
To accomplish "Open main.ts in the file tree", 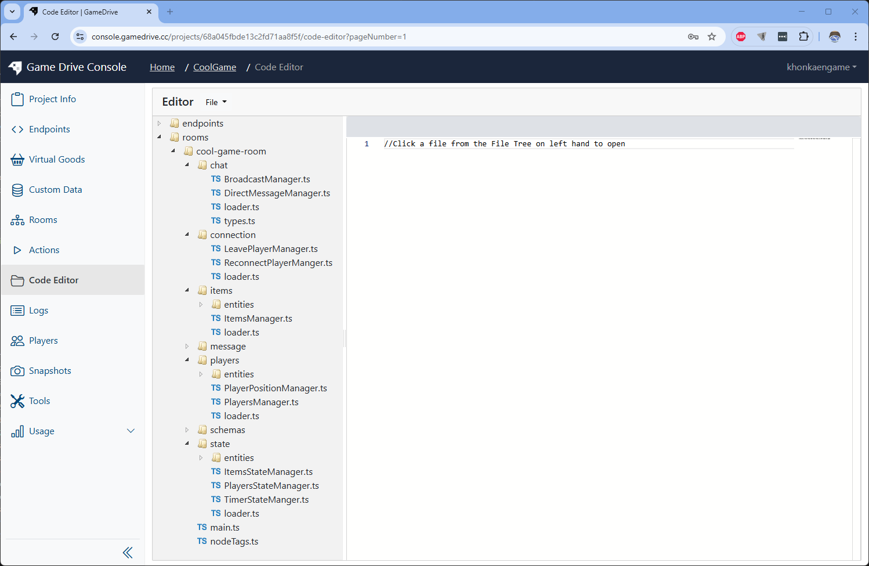I will pyautogui.click(x=225, y=528).
